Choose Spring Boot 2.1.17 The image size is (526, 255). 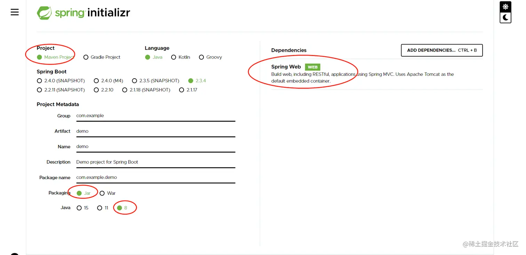pos(188,90)
